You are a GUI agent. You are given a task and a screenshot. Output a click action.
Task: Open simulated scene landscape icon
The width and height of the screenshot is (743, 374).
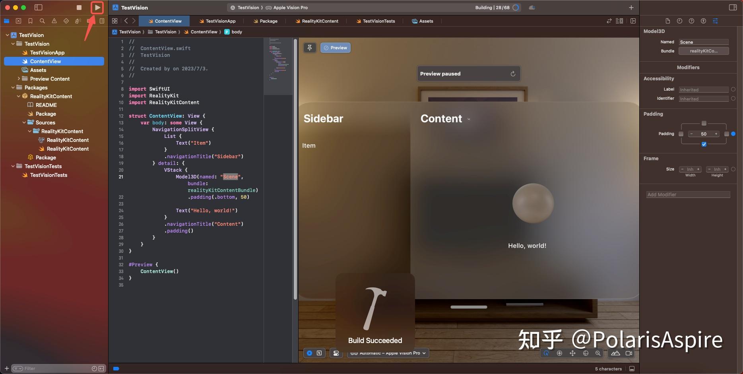click(615, 353)
